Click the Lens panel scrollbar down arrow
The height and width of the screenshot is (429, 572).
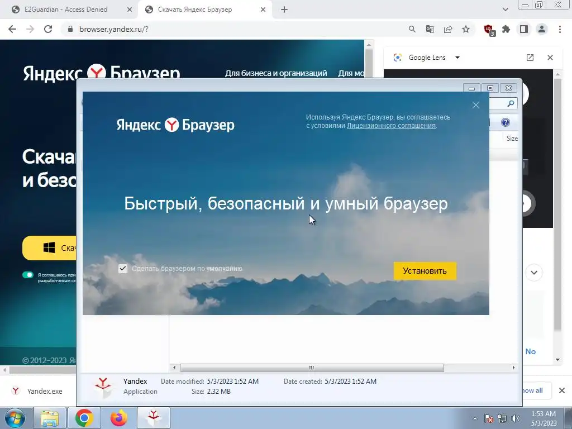tap(558, 360)
